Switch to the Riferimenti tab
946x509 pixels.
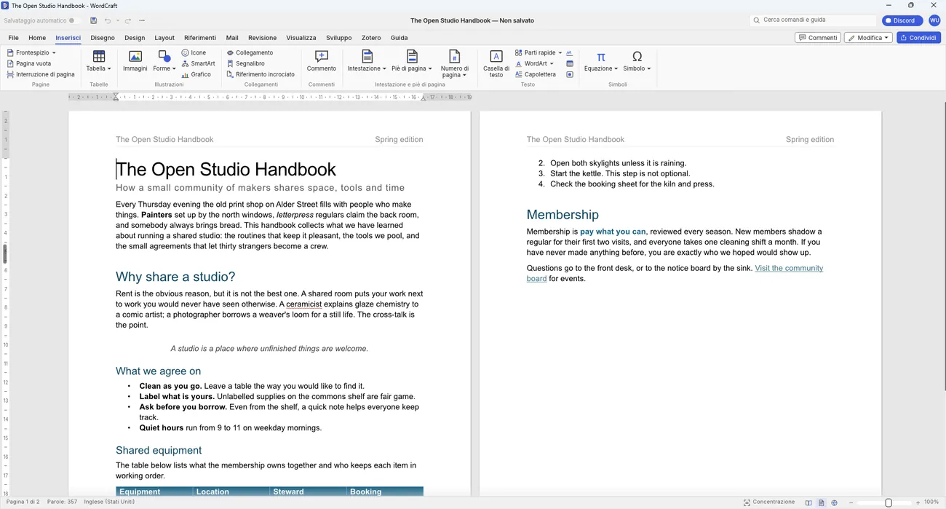tap(200, 38)
